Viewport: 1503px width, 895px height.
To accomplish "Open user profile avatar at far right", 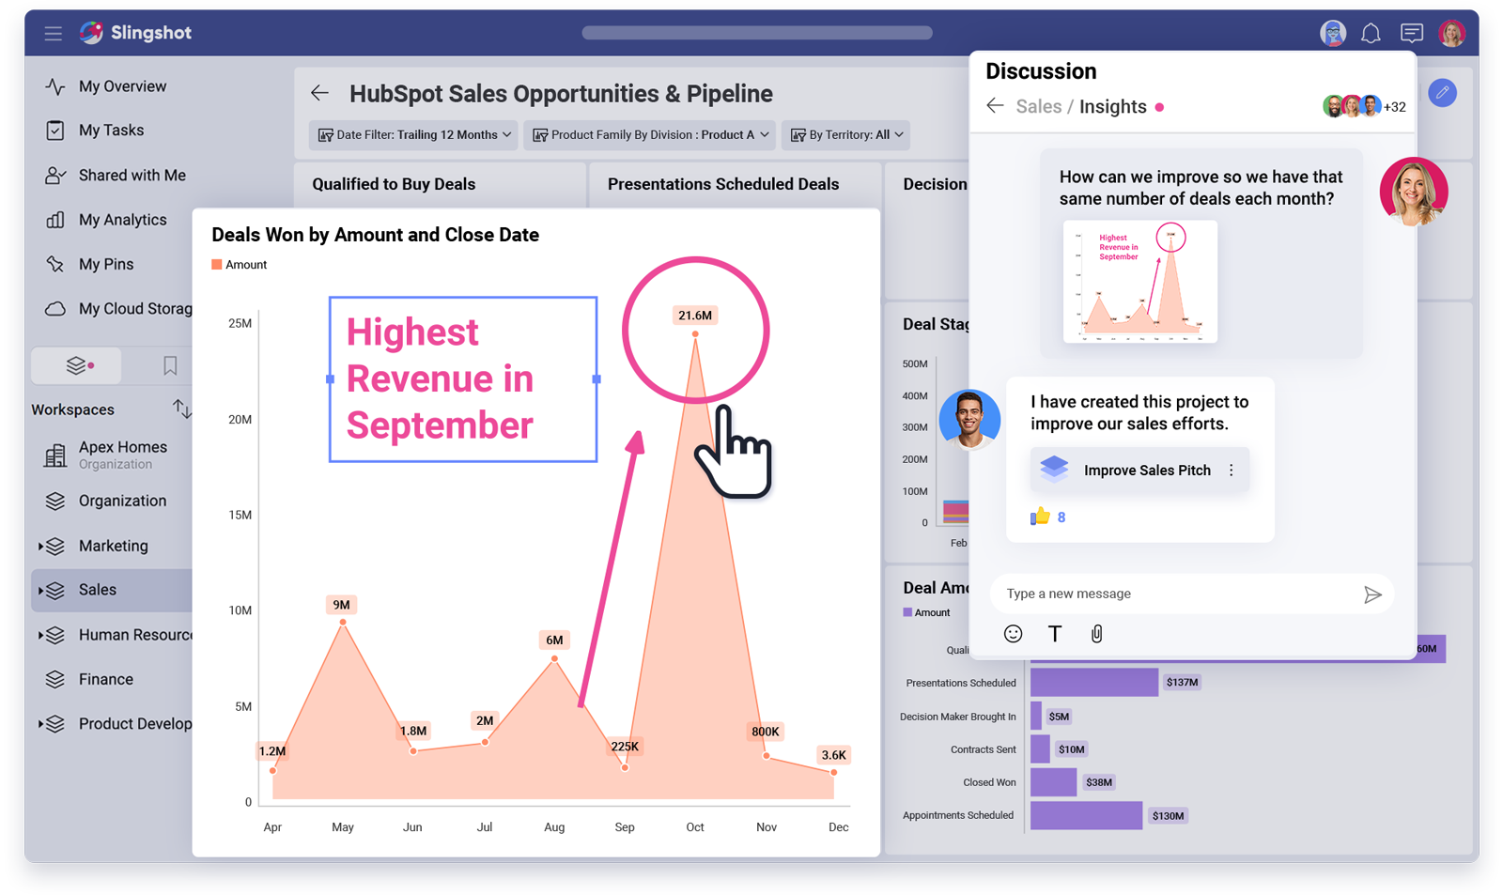I will click(x=1451, y=34).
